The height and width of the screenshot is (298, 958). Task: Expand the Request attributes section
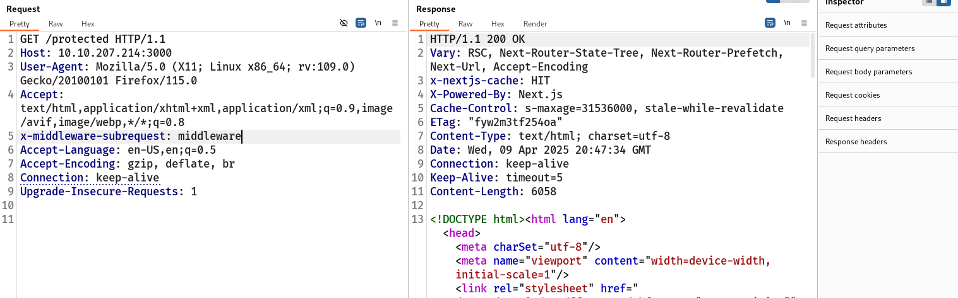click(856, 25)
